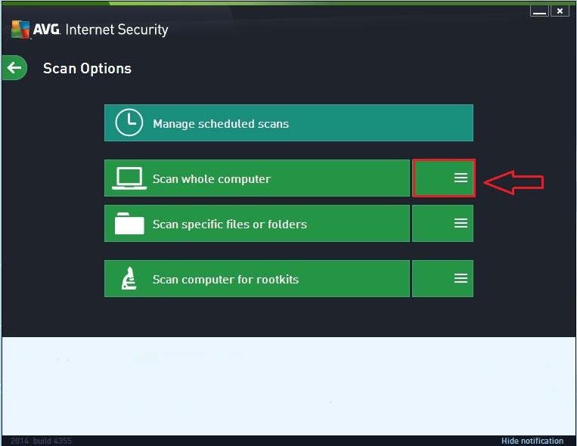
Task: Open settings menu for Scan whole computer
Action: click(443, 178)
